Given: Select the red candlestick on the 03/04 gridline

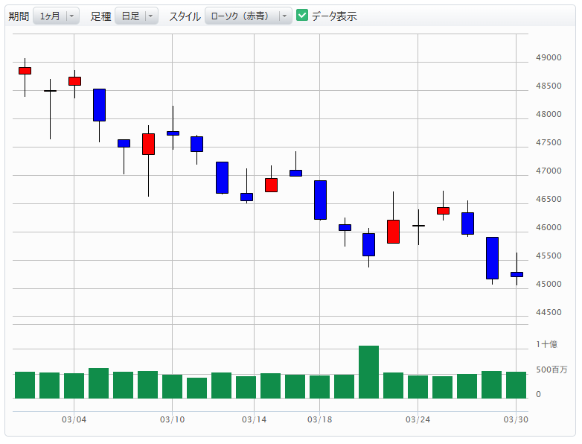Looking at the screenshot, I should click(x=74, y=80).
